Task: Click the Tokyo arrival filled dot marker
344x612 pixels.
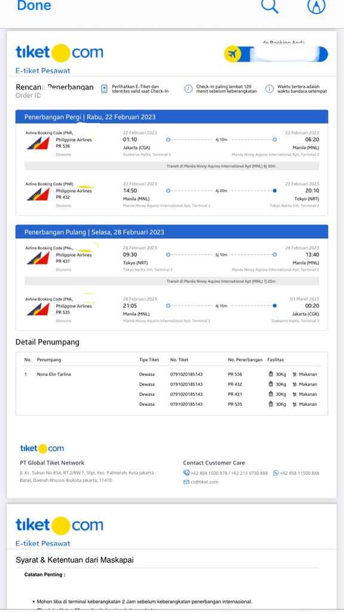Action: tap(275, 191)
